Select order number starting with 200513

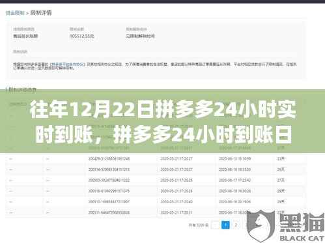coord(109,202)
